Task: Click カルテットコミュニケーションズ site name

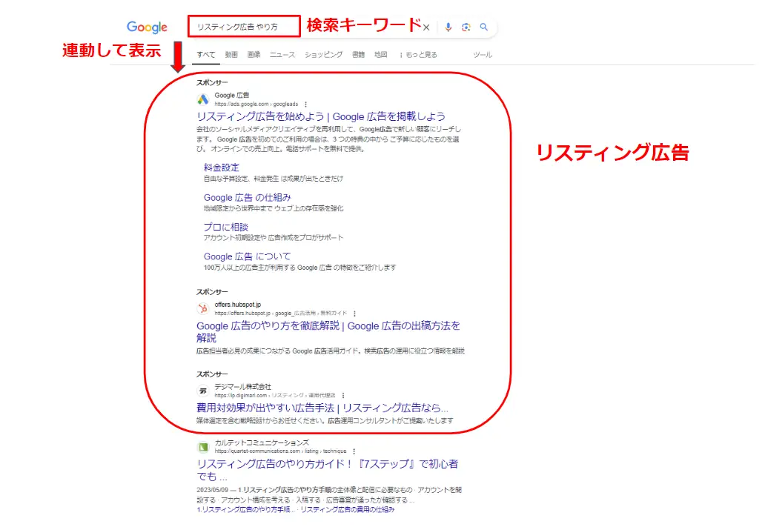Action: [262, 443]
